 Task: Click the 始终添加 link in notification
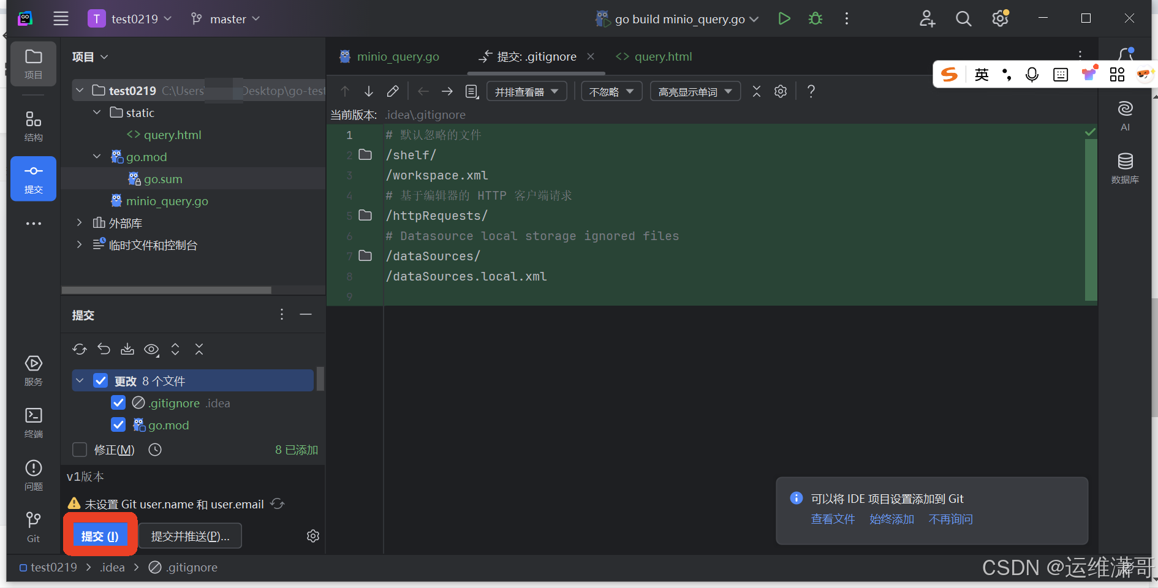pos(891,519)
